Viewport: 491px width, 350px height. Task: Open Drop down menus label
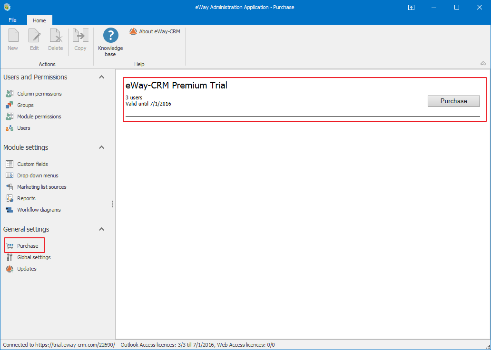tap(38, 175)
